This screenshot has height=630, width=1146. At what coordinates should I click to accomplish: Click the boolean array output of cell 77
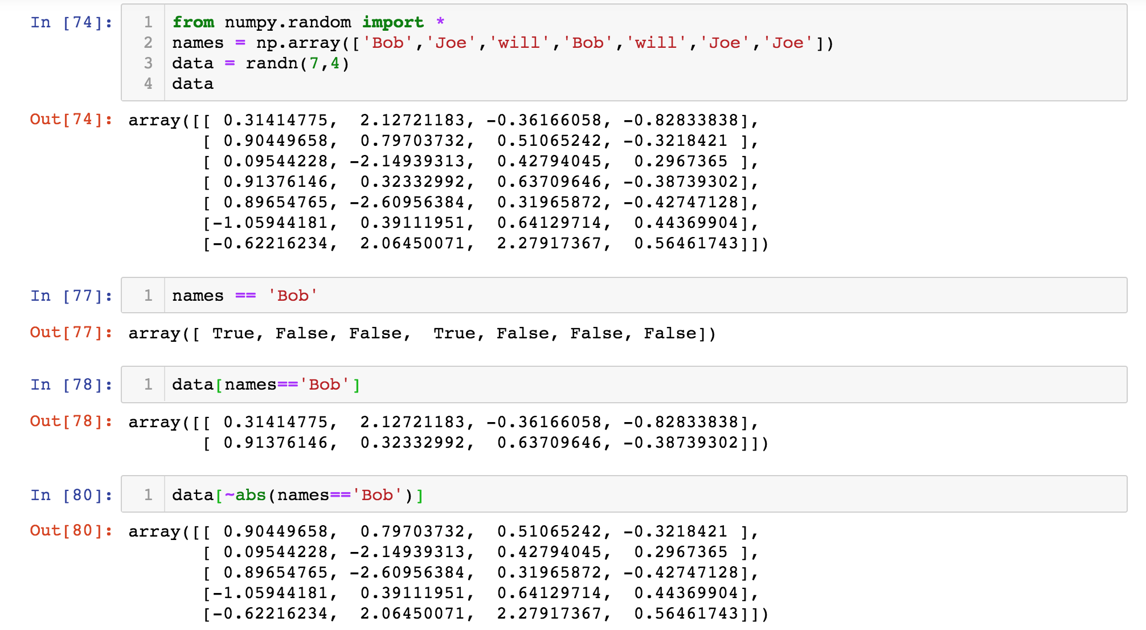point(421,333)
